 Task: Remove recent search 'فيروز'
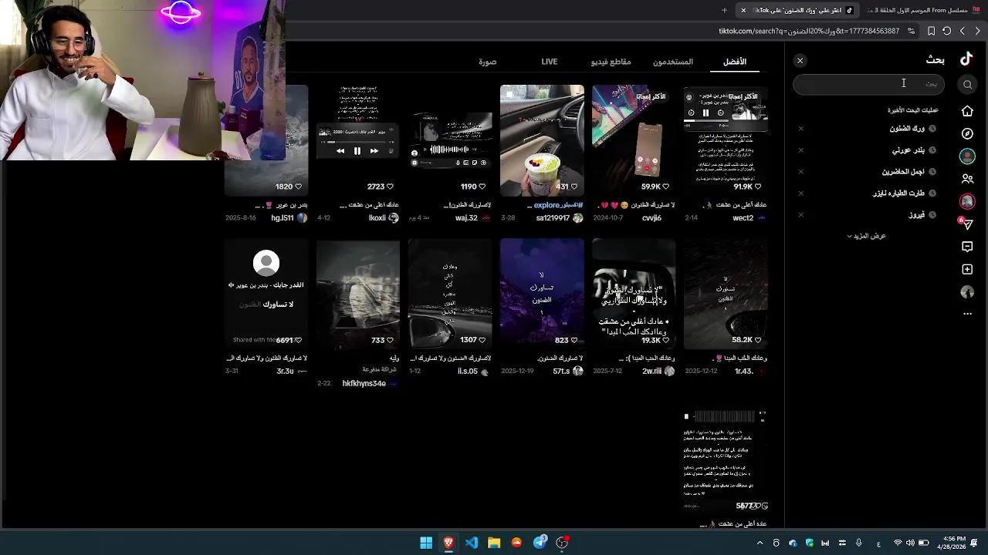click(x=800, y=215)
